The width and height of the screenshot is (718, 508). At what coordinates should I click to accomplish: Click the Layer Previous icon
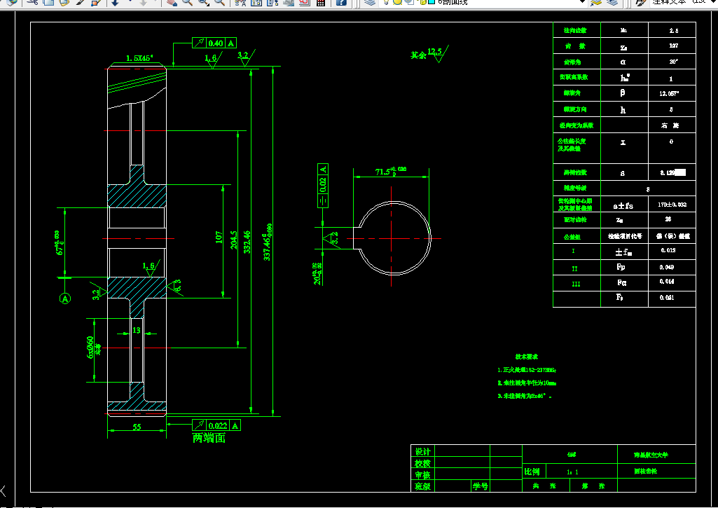(x=613, y=2)
